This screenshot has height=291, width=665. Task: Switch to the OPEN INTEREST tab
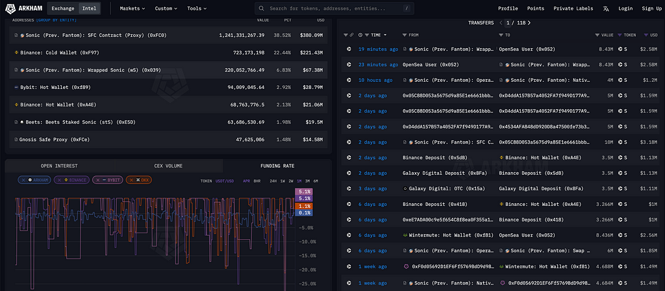pos(59,166)
